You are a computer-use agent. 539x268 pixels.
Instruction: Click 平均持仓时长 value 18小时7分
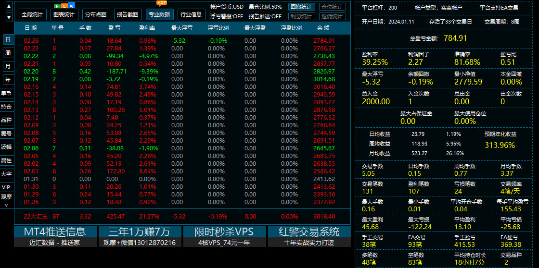tap(470, 263)
